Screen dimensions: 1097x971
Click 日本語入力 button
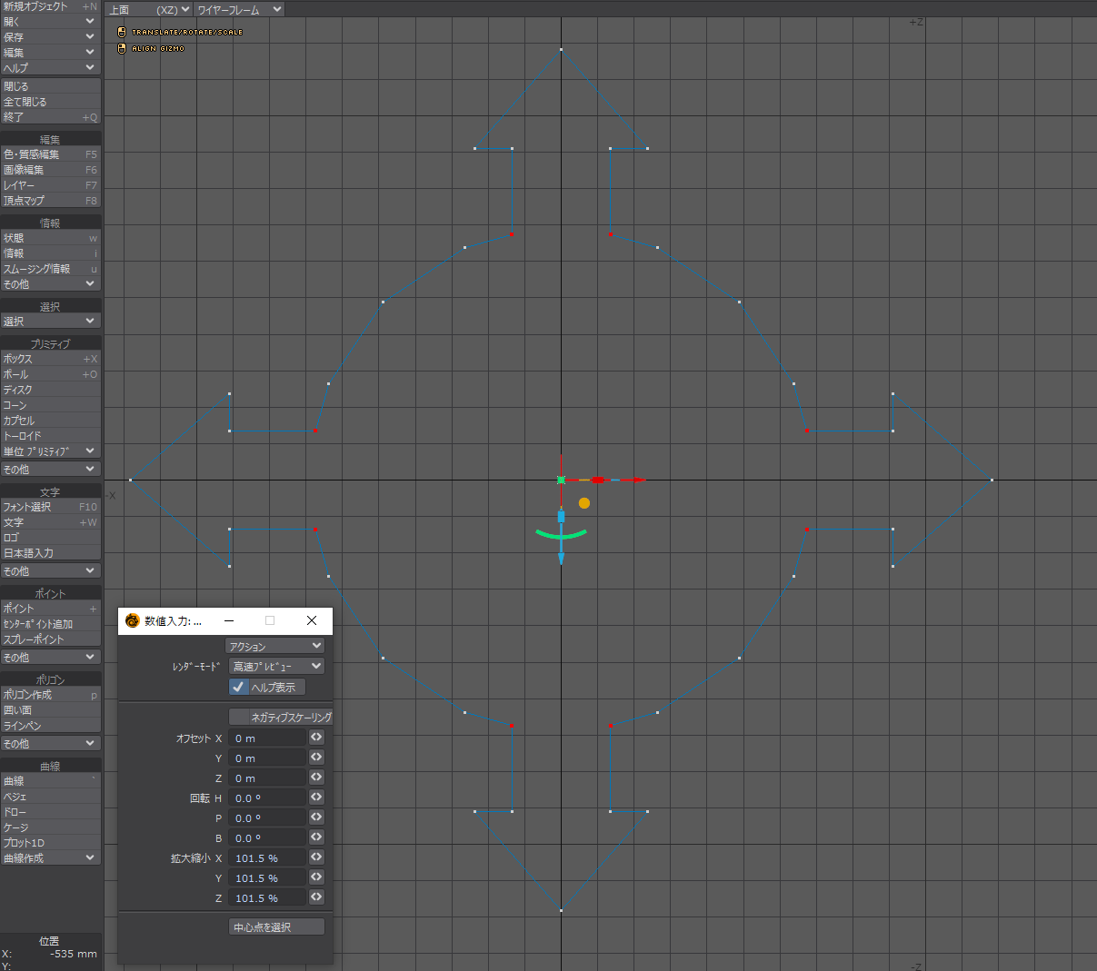50,553
